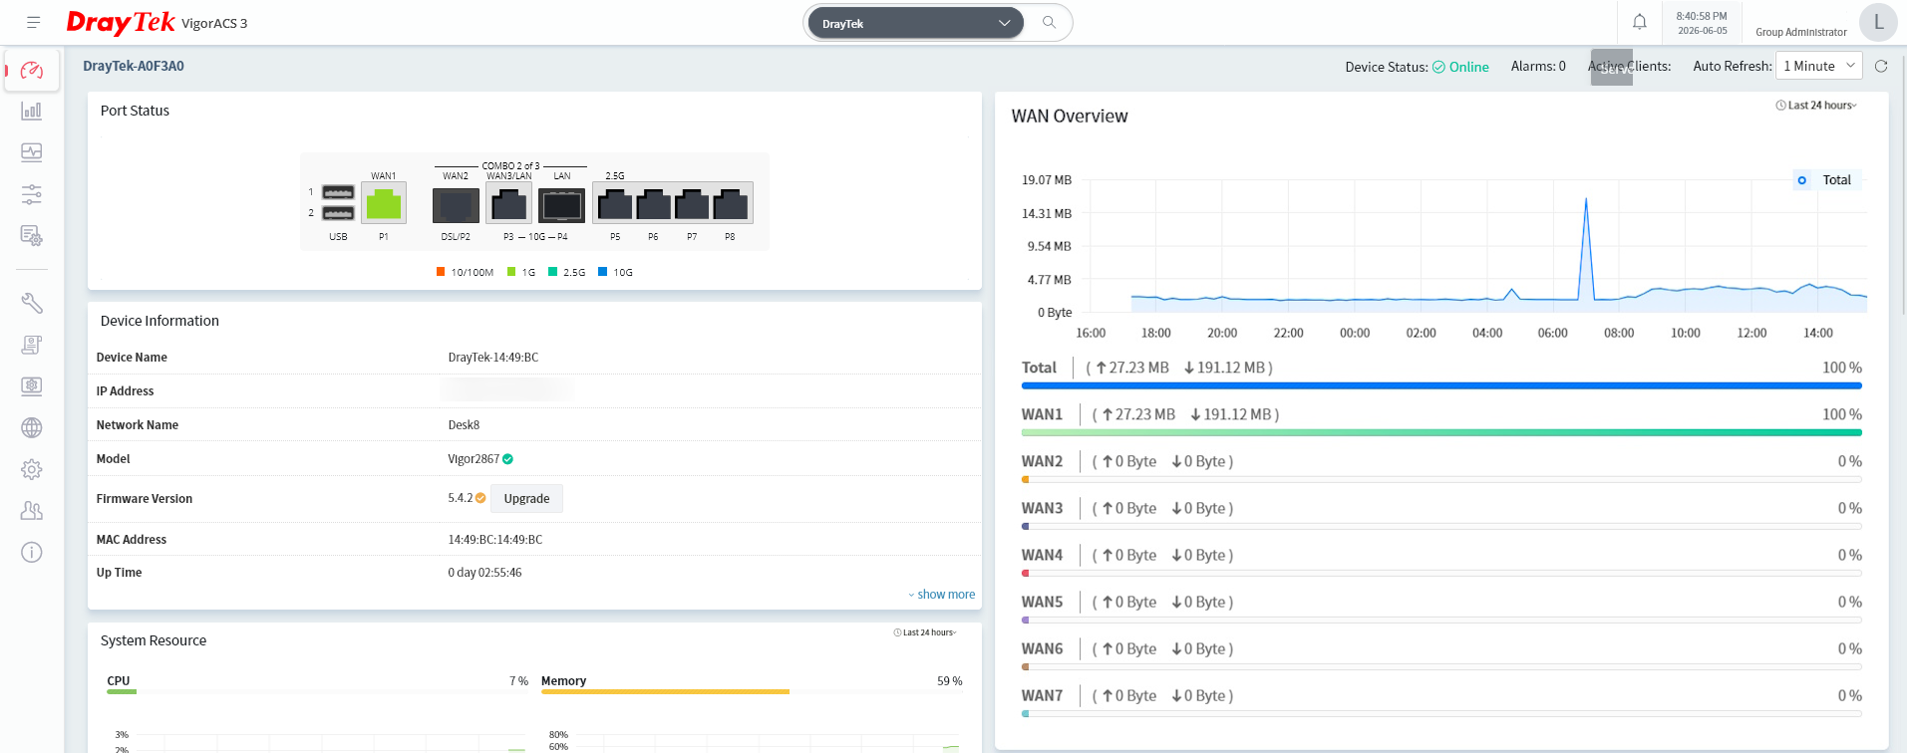Open the gear system settings sidebar icon
Screen dimensions: 1907x753
coord(32,469)
